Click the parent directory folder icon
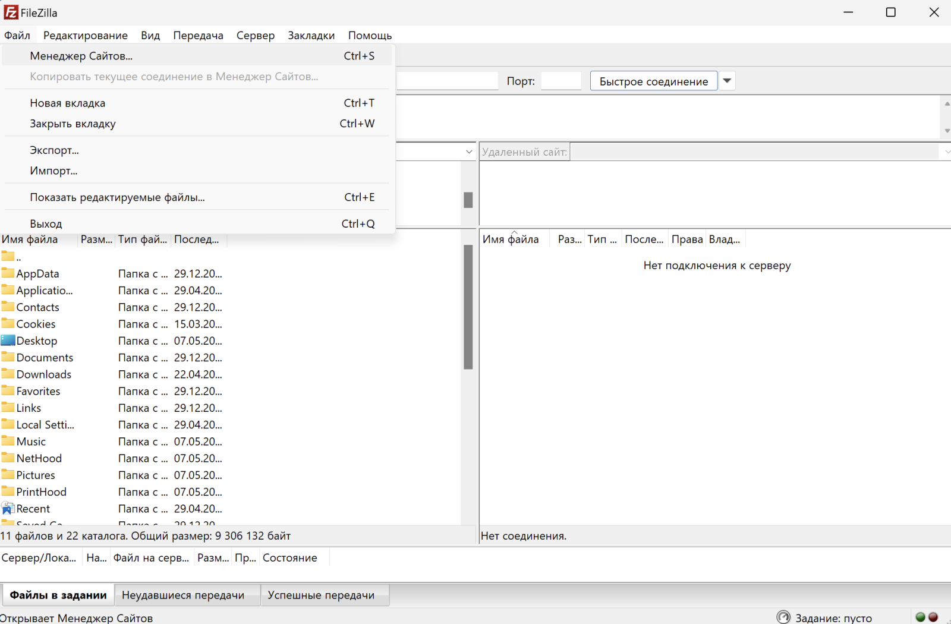The width and height of the screenshot is (951, 624). [8, 257]
